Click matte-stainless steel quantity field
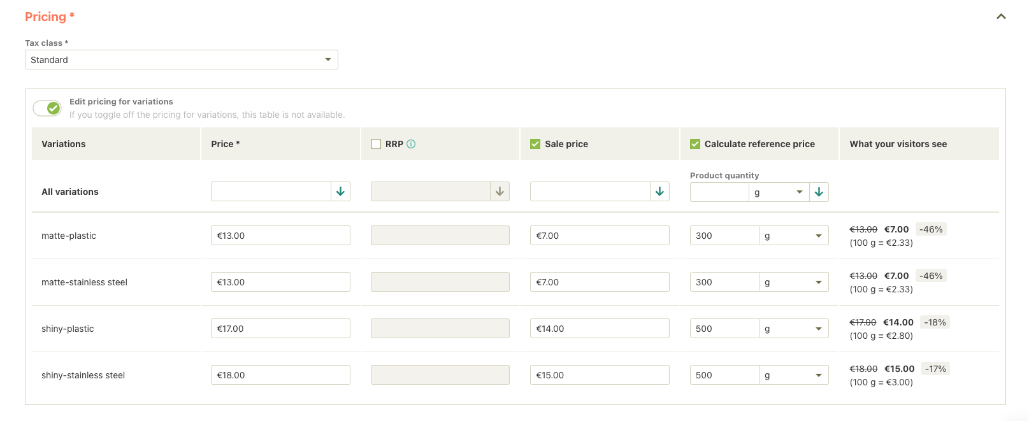The width and height of the screenshot is (1029, 421). (724, 282)
